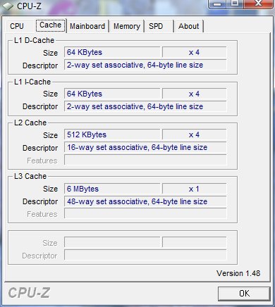The height and width of the screenshot is (307, 275).
Task: Click the L1 I-Cache group label
Action: pos(32,82)
